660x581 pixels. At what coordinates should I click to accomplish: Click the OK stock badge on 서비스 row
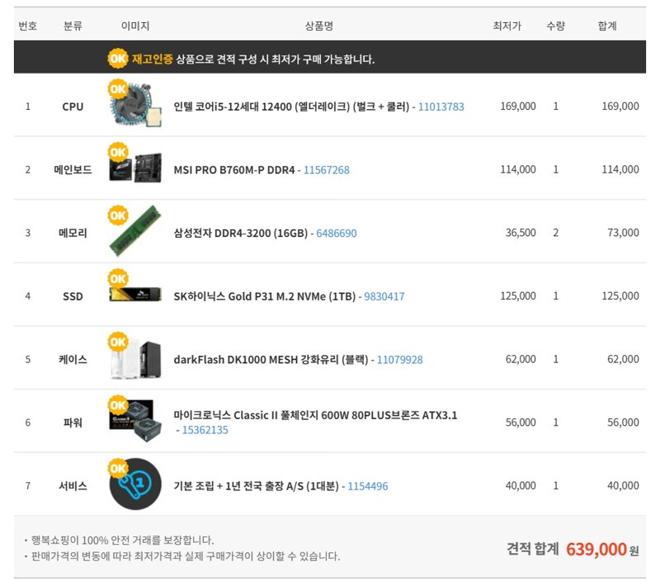click(118, 468)
